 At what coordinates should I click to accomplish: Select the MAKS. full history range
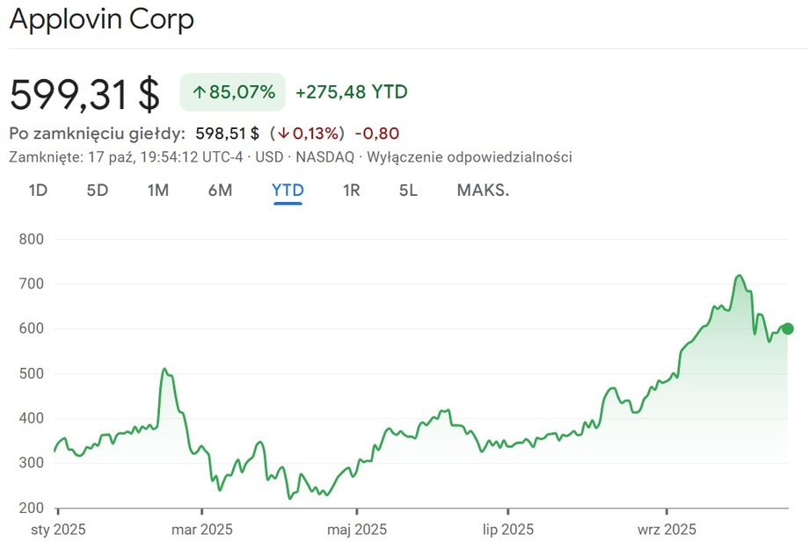click(483, 189)
